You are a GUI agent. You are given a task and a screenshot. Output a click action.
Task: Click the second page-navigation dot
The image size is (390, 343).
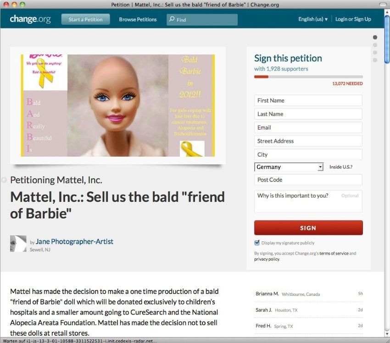375,45
